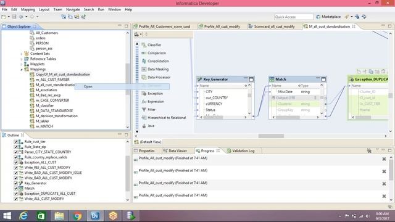Uncheck Rule_cust_tier in Outline
The image size is (395, 222).
click(x=15, y=142)
